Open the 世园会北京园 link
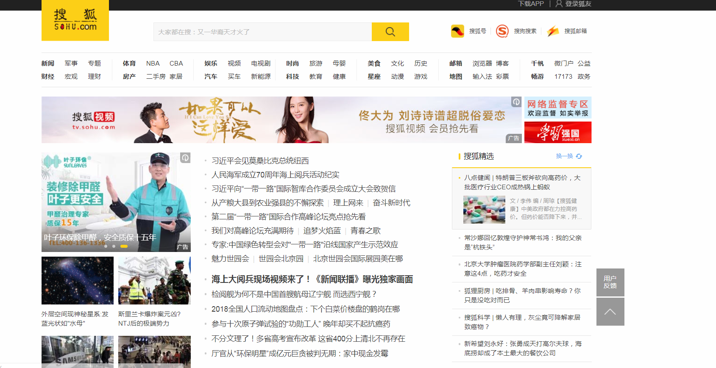The width and height of the screenshot is (716, 368). click(281, 259)
